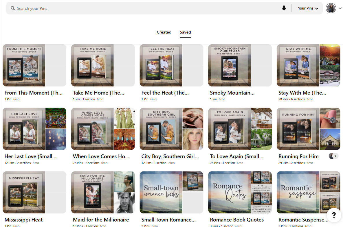Click the white farmhouse photo on To Love Again
The height and width of the screenshot is (227, 343).
click(x=261, y=139)
